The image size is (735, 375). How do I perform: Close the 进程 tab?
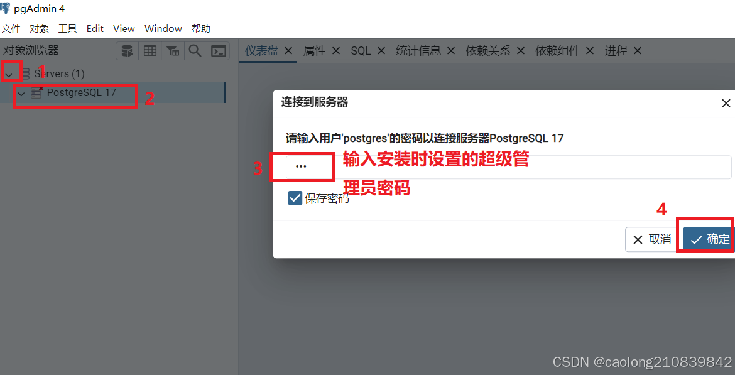(637, 51)
